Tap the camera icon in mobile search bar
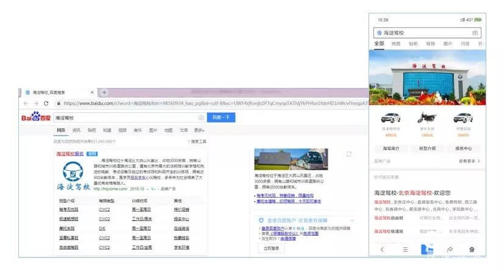This screenshot has height=271, width=504. [x=475, y=32]
